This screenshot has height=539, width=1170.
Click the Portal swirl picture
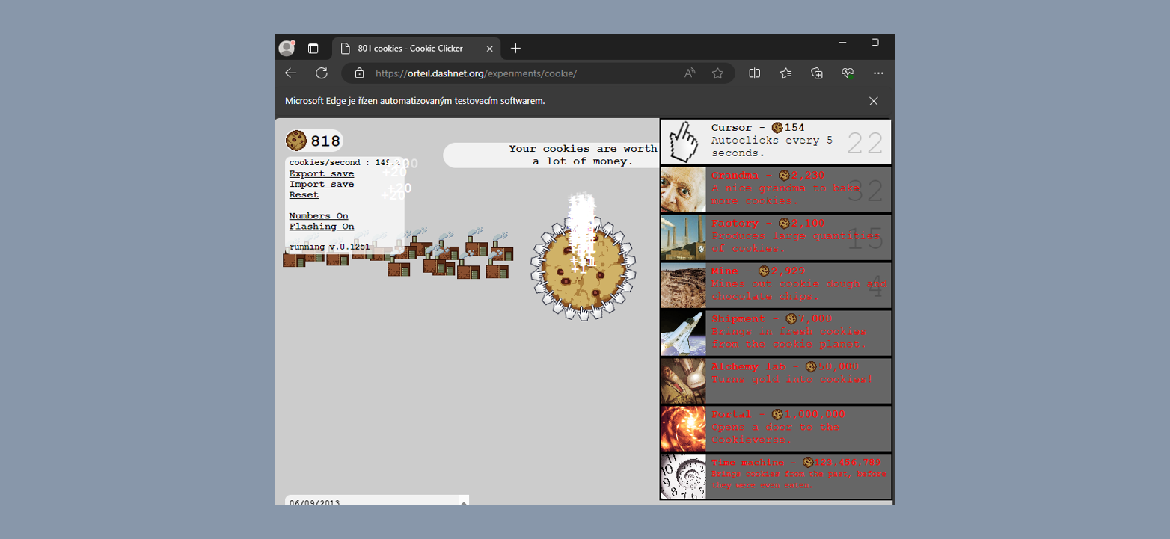pos(683,429)
